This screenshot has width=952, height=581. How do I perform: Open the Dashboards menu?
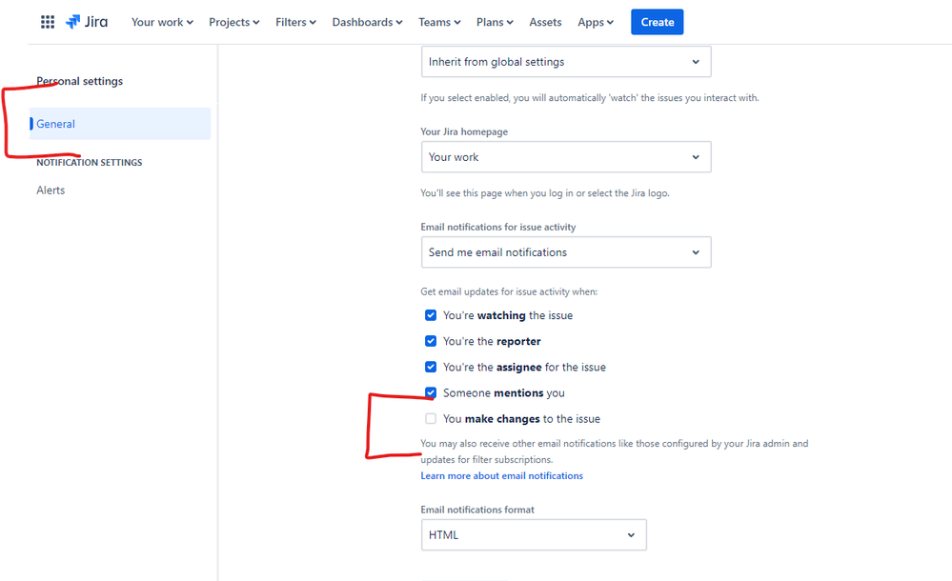coord(367,22)
